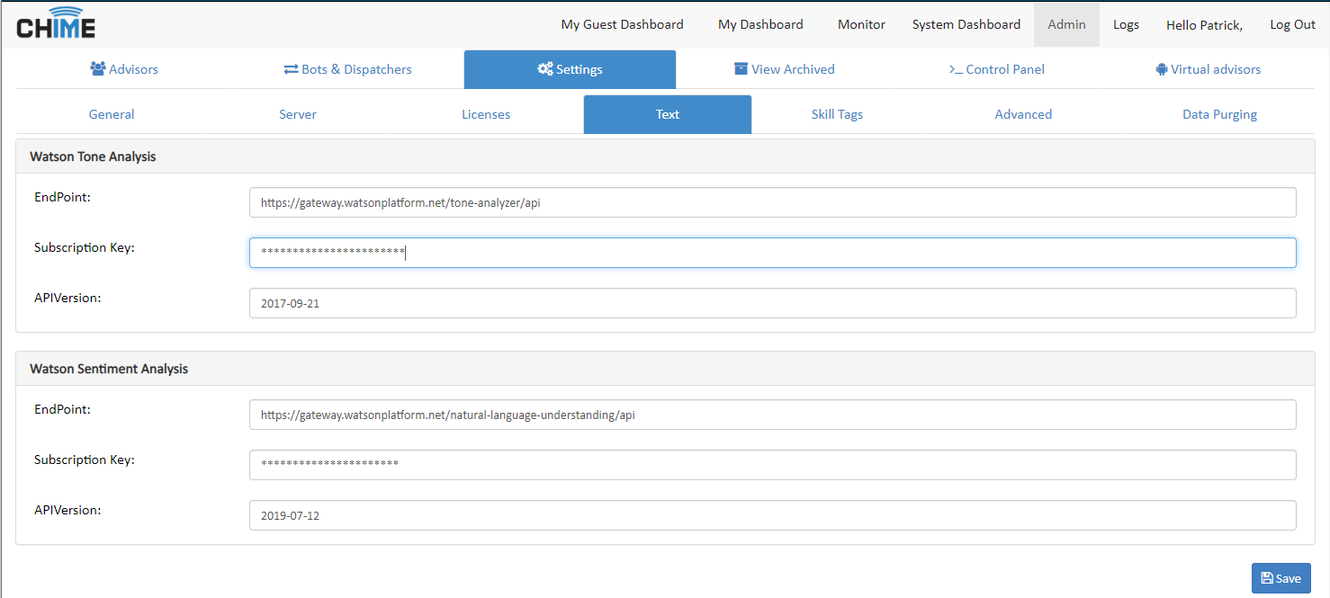This screenshot has height=598, width=1330.
Task: Click the floppy disk icon on Save
Action: (1267, 578)
